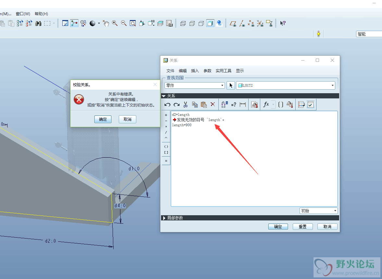Select wireframe display style icon
The width and height of the screenshot is (382, 279).
(183, 23)
